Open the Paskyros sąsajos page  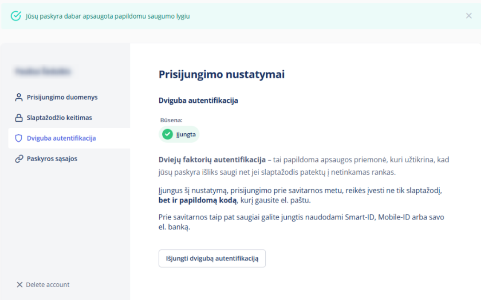(x=52, y=159)
